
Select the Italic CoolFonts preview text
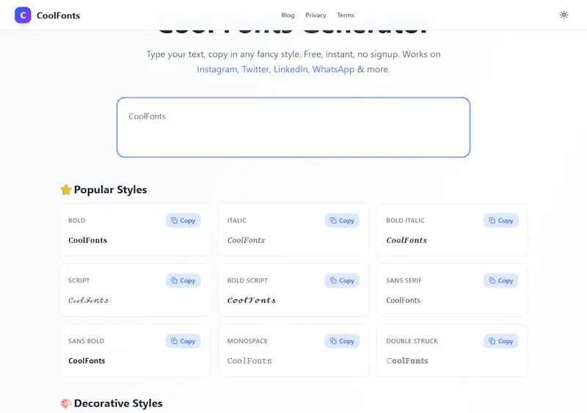coord(246,240)
